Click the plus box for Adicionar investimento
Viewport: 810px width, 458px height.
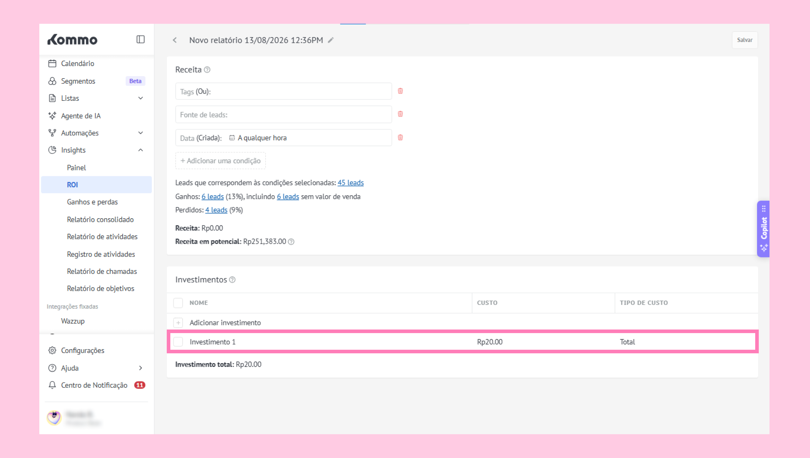178,322
